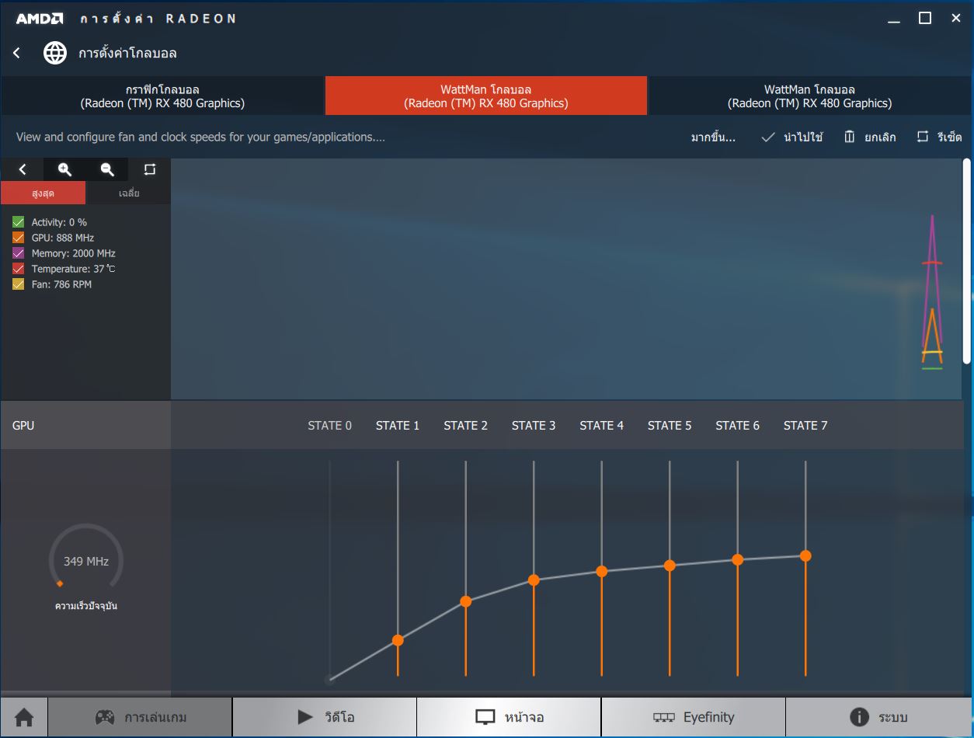Click the STATE 7 orange slider handle

coord(805,555)
